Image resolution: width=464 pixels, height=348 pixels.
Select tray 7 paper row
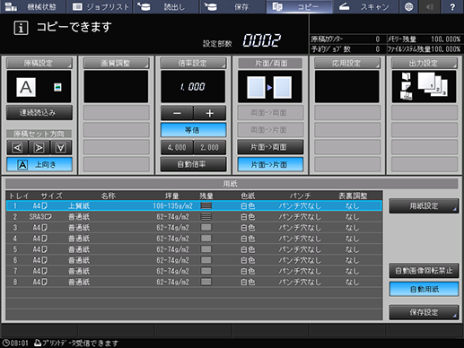[x=194, y=271]
